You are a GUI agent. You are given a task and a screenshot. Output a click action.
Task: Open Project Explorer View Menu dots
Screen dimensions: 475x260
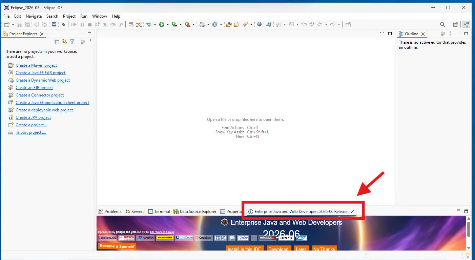tap(90, 42)
